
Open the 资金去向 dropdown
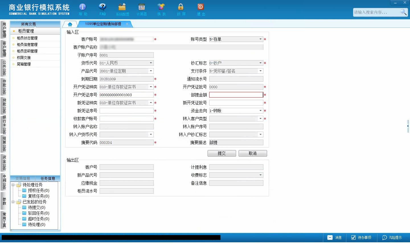[261, 111]
